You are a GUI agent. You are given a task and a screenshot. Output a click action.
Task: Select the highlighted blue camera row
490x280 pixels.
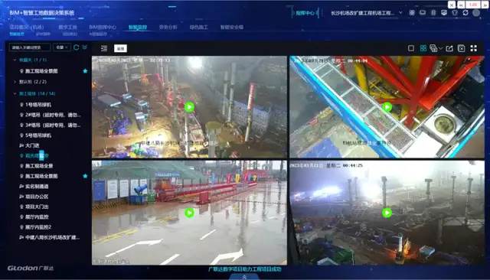pyautogui.click(x=34, y=155)
